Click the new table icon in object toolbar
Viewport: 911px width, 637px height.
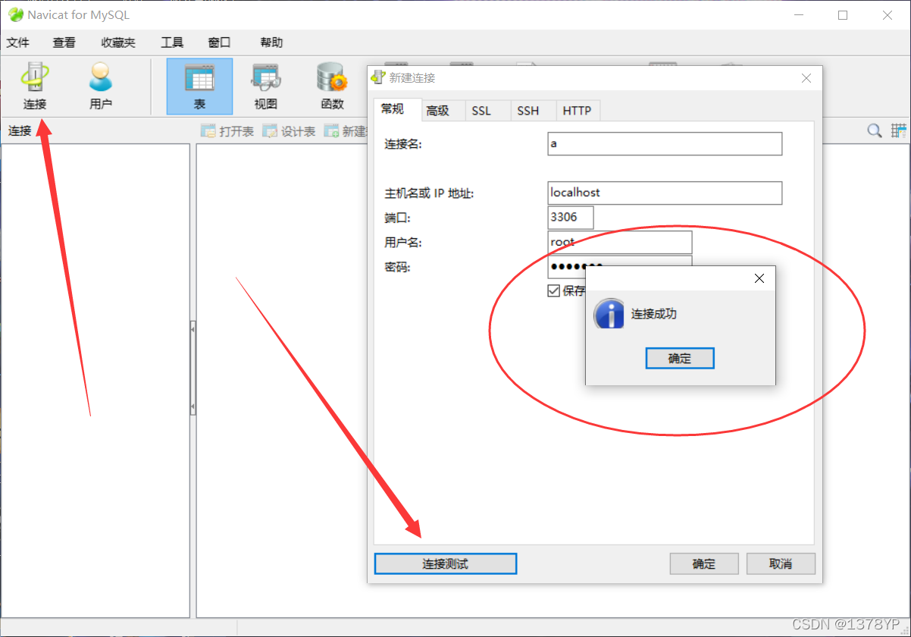pos(331,131)
